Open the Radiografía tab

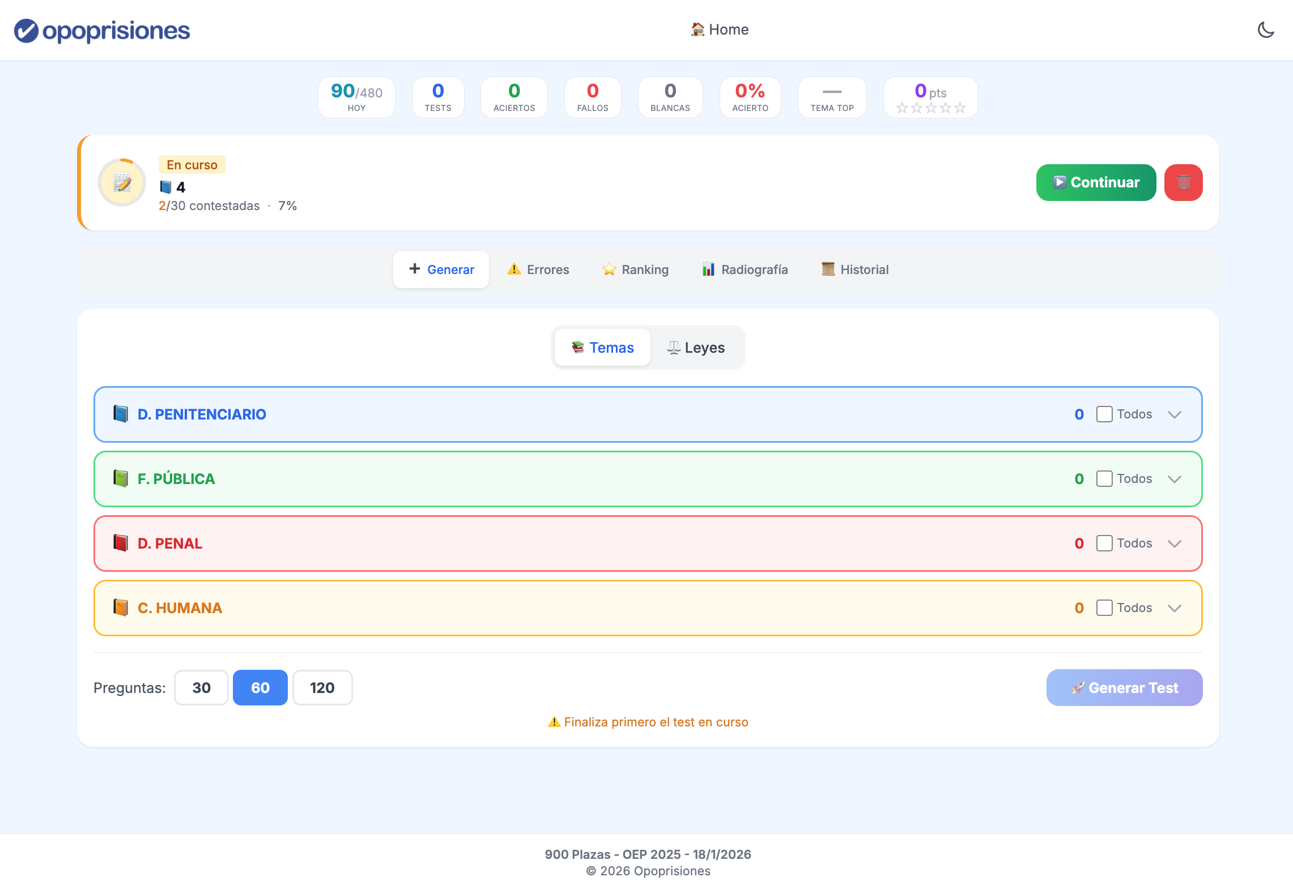[745, 269]
